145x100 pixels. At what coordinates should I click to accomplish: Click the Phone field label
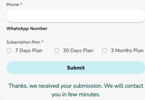pyautogui.click(x=13, y=5)
